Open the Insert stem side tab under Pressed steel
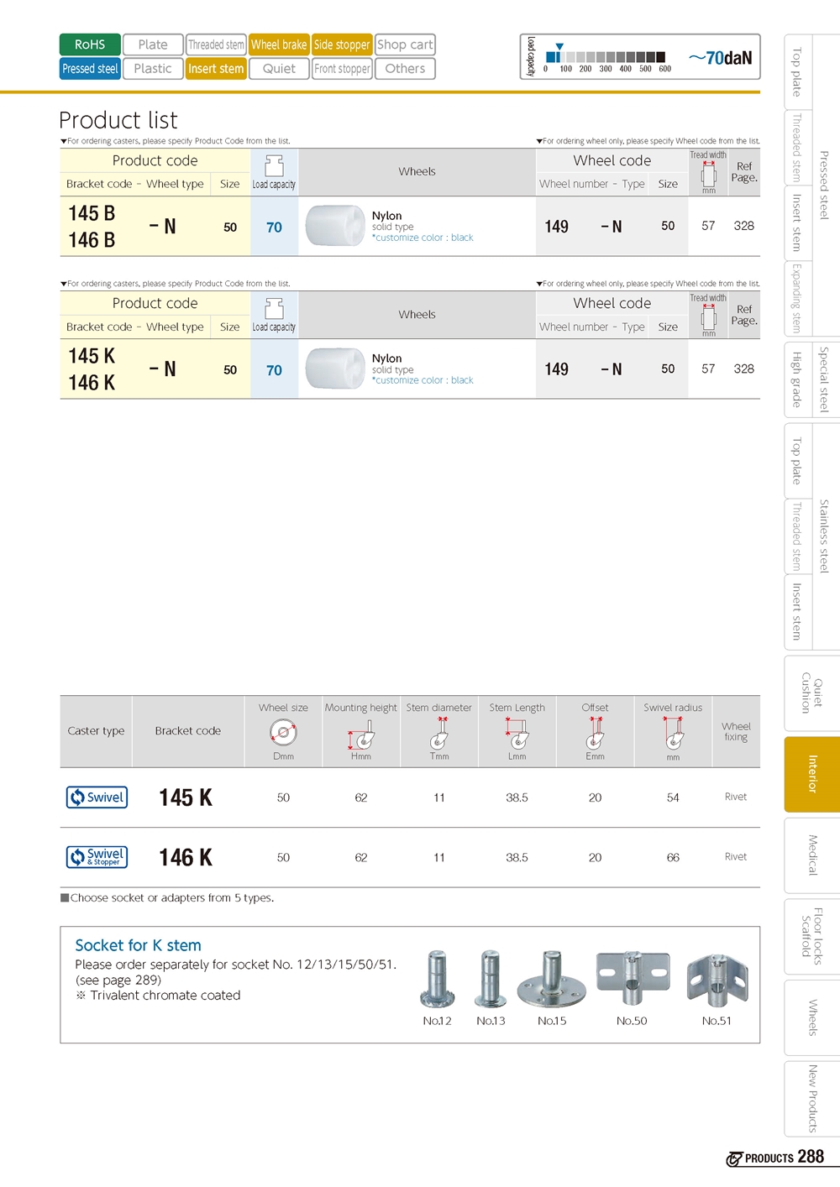 tap(796, 222)
